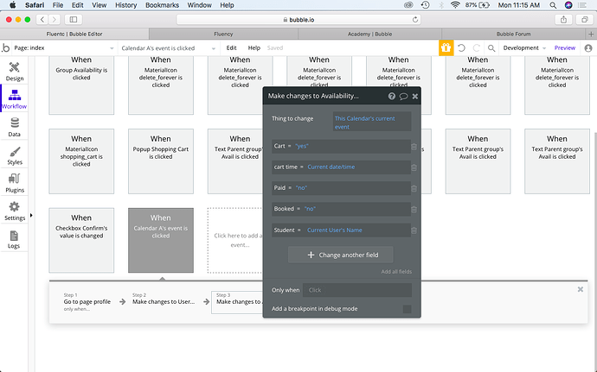597x372 pixels.
Task: Toggle Add a breakpoint in debug mode
Action: (x=407, y=309)
